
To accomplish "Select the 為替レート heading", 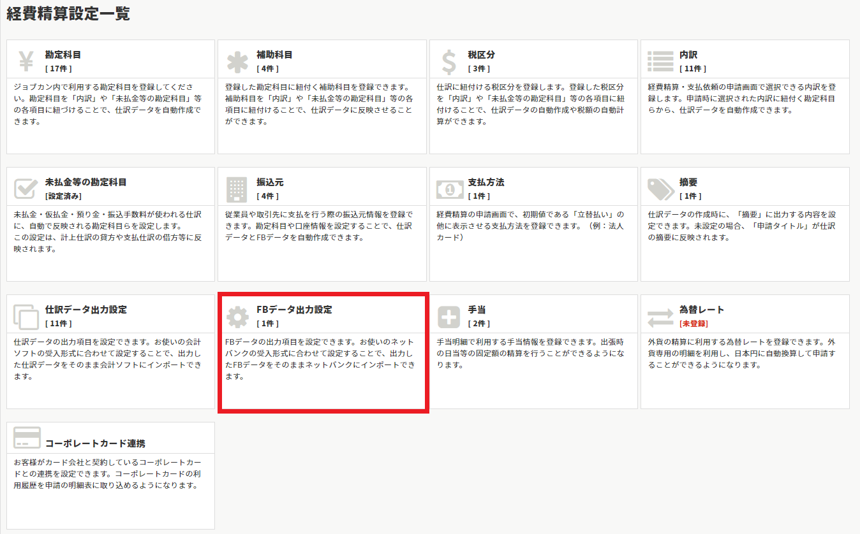I will point(702,310).
